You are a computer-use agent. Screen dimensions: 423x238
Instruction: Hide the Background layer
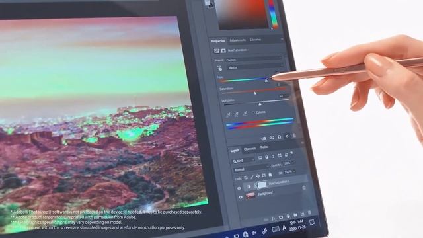click(x=241, y=198)
